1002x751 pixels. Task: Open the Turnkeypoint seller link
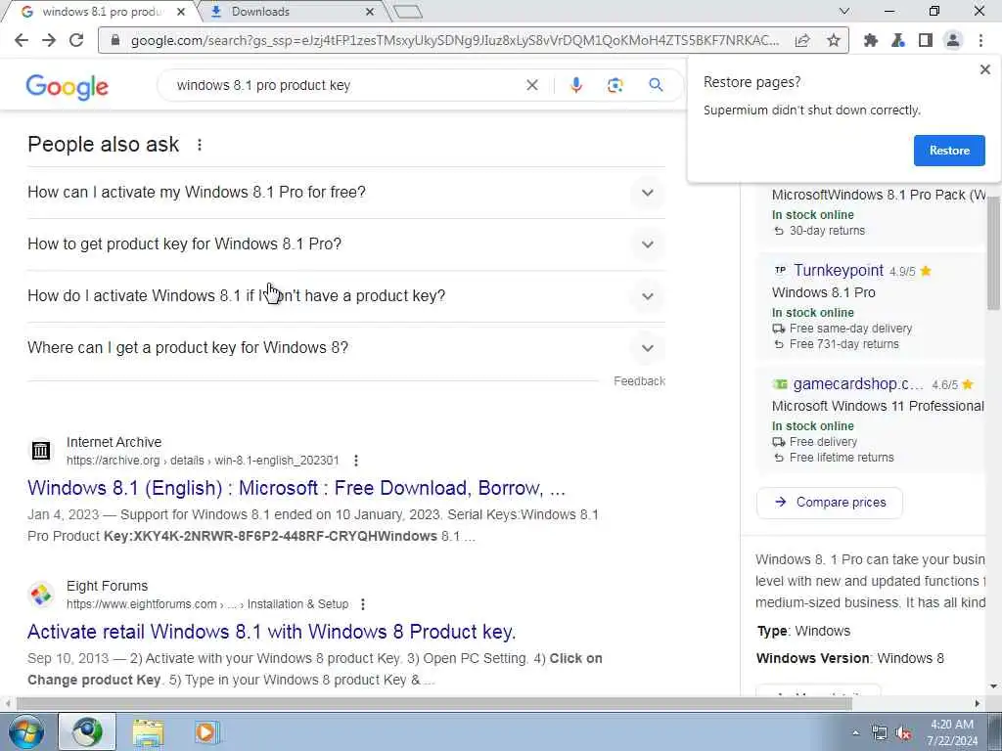pos(839,270)
